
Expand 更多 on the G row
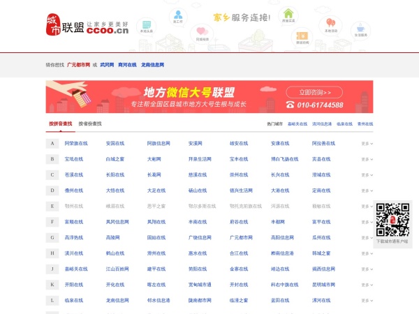tap(367, 238)
